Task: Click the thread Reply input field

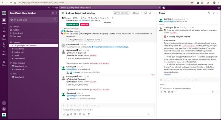Action: tap(188, 84)
